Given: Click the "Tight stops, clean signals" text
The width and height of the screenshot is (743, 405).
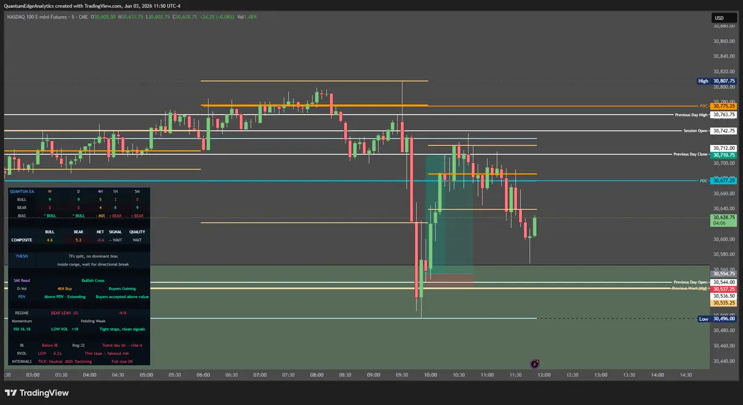Looking at the screenshot, I should coord(121,329).
